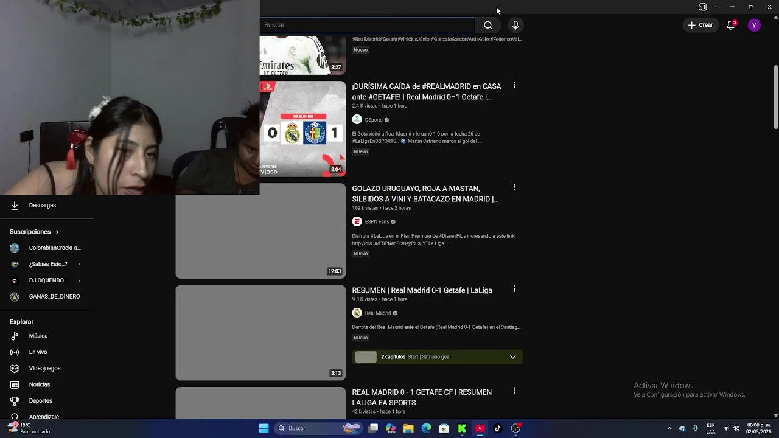This screenshot has height=438, width=779.
Task: Open video titled GOLAZO URUGUAYO, ROJA A MASTAN
Action: pos(425,193)
